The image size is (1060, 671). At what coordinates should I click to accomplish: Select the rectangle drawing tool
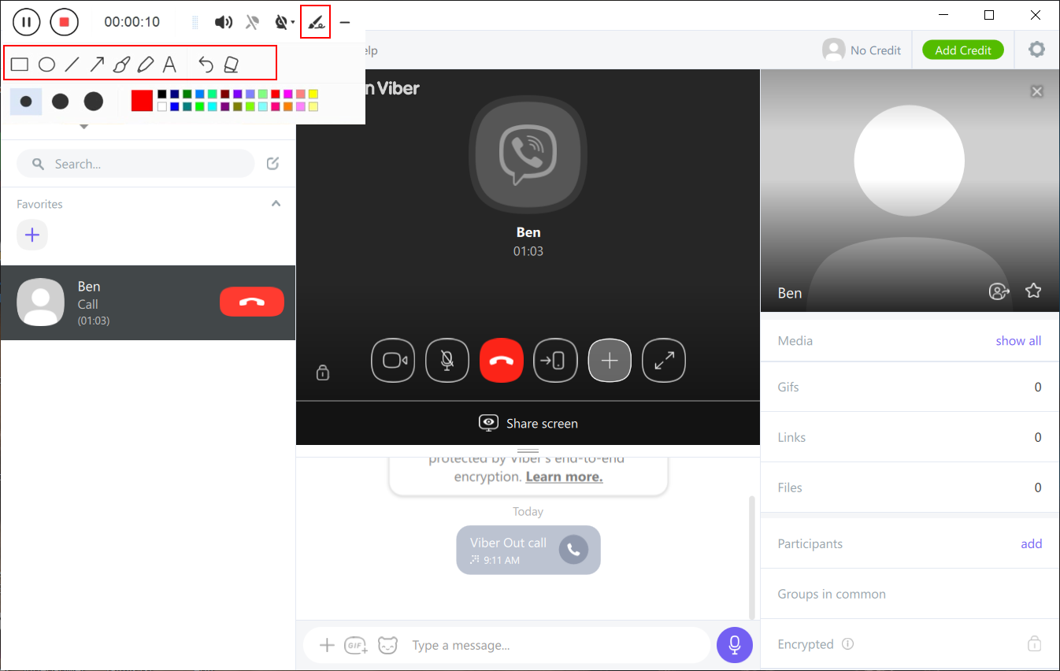(20, 65)
